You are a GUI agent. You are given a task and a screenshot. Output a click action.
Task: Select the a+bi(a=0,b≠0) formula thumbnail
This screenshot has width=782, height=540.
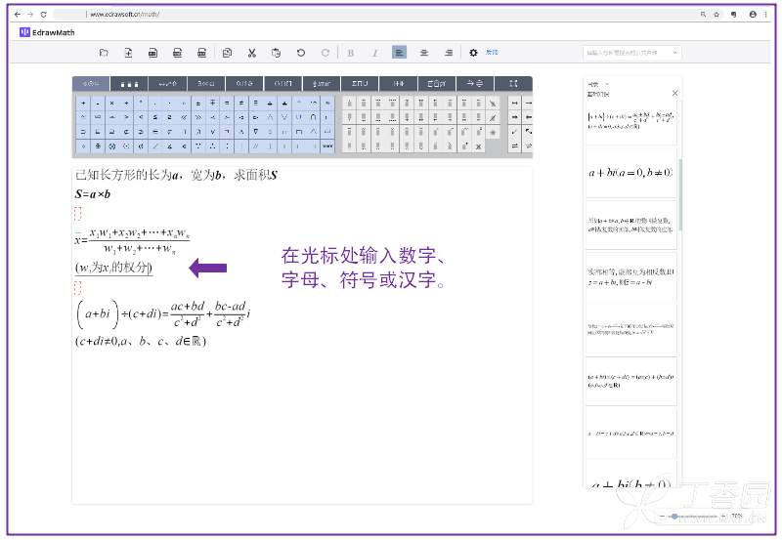pos(630,173)
